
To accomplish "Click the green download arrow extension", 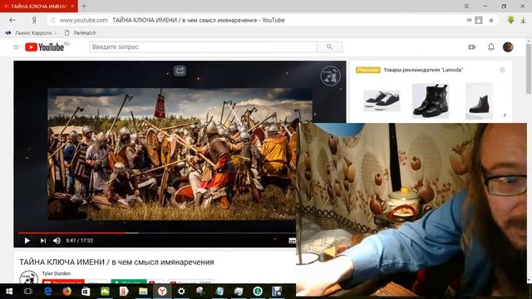I will coord(510,20).
